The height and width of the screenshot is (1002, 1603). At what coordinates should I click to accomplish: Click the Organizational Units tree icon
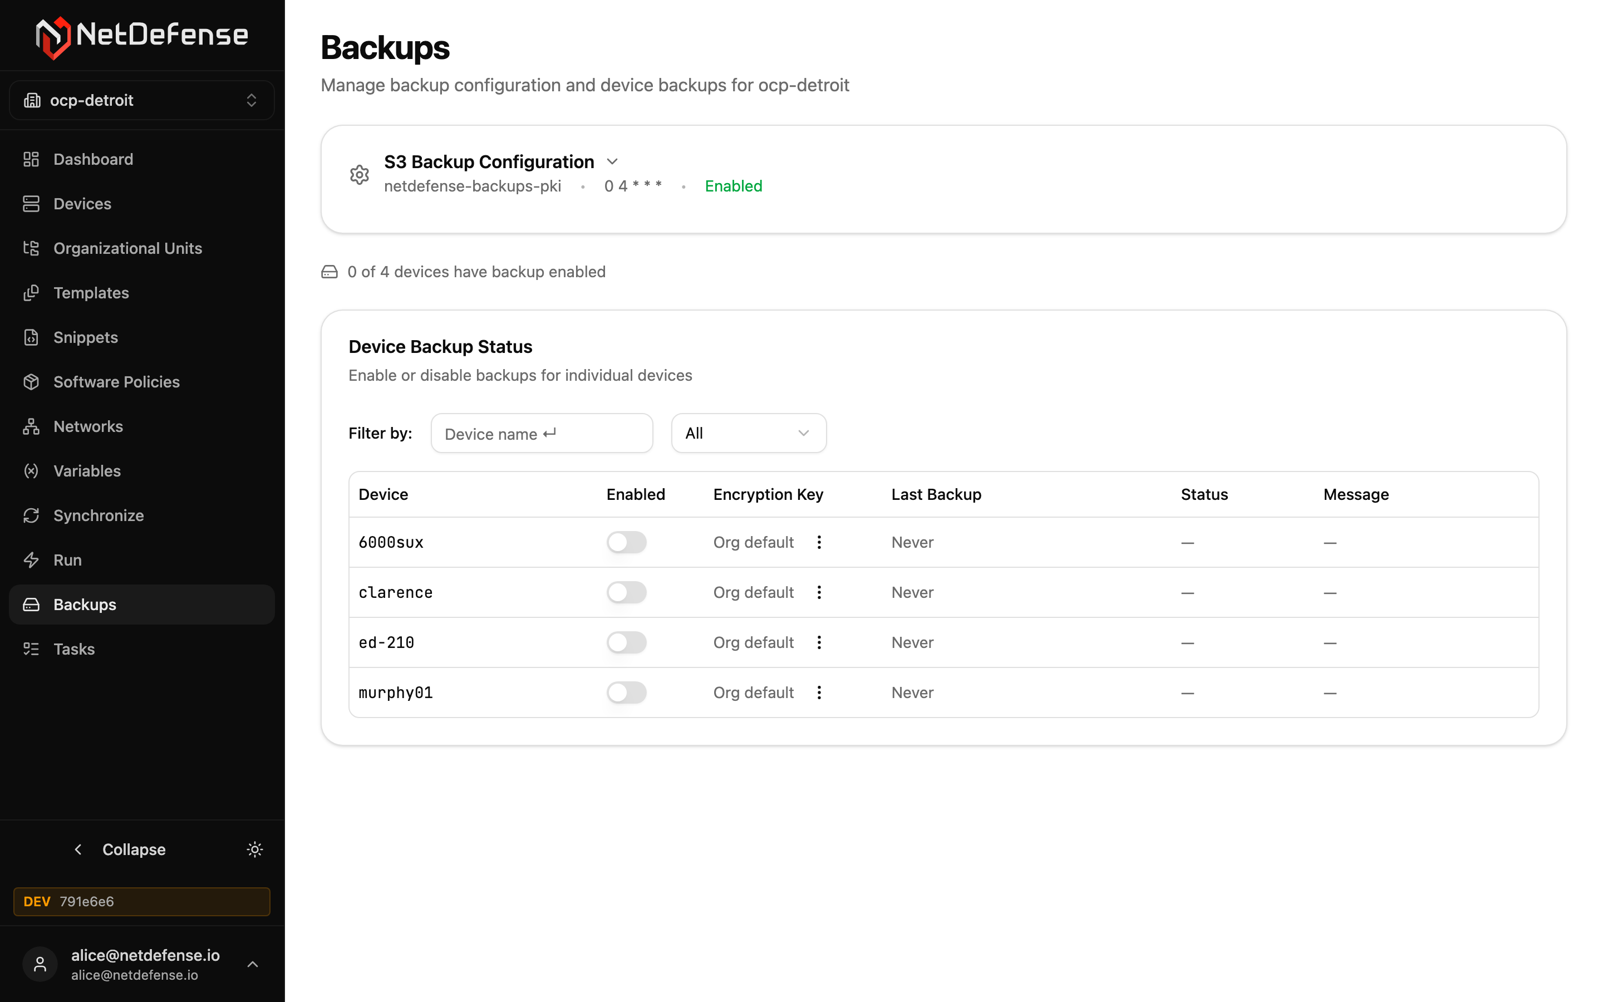(31, 248)
